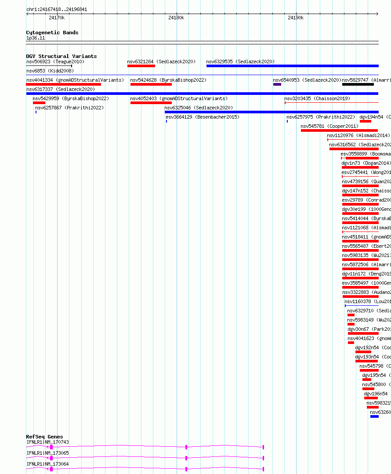Select nsv5429959 (ByrskaBishop2022) variant label

click(x=71, y=98)
